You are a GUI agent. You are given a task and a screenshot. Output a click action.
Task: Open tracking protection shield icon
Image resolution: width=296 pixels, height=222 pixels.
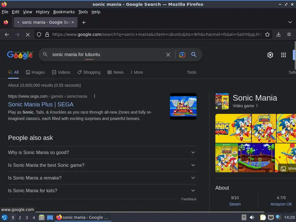pos(39,35)
